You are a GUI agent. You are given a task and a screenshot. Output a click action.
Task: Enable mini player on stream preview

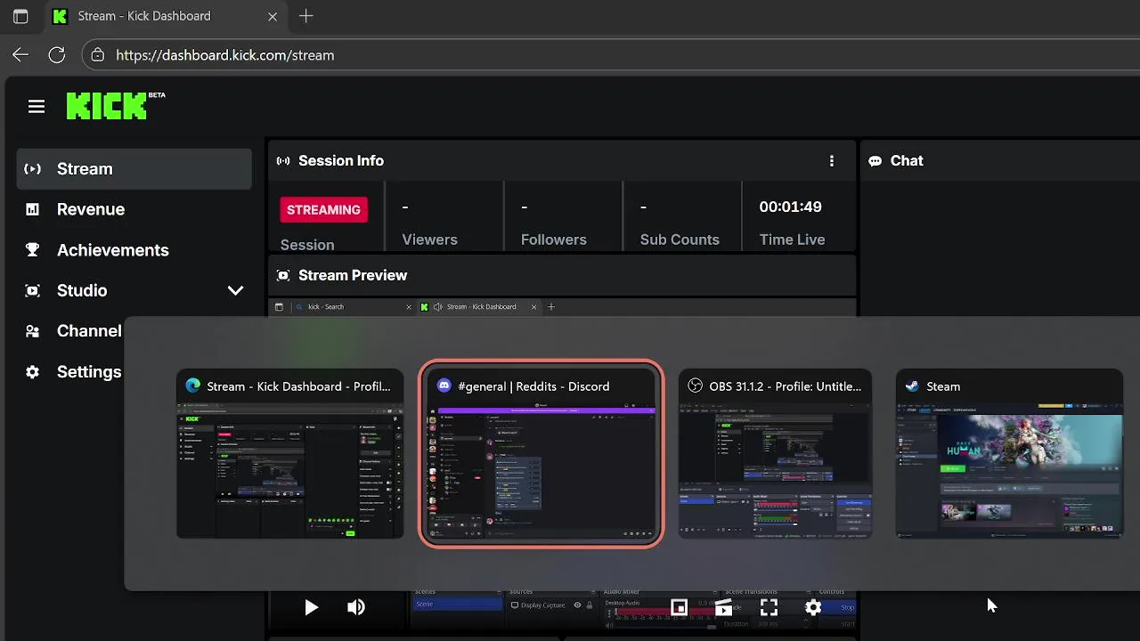[x=679, y=607]
